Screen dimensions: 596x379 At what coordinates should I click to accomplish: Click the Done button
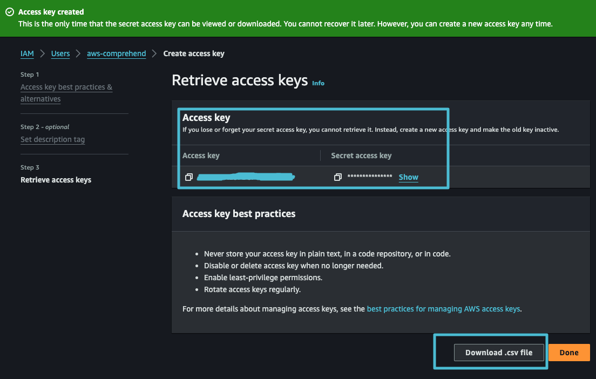(568, 352)
